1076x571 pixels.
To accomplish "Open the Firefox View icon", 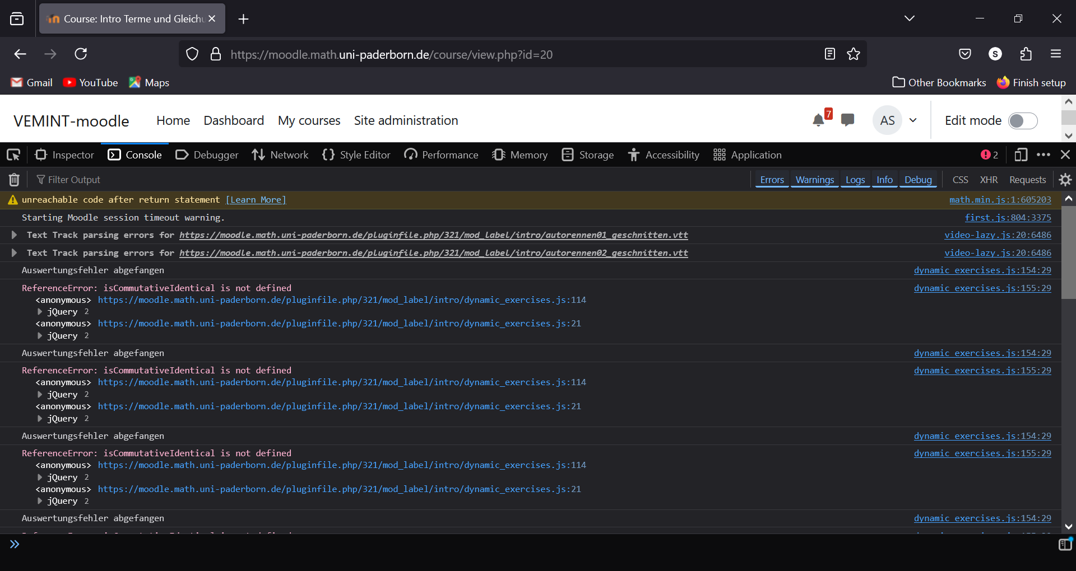I will click(17, 19).
